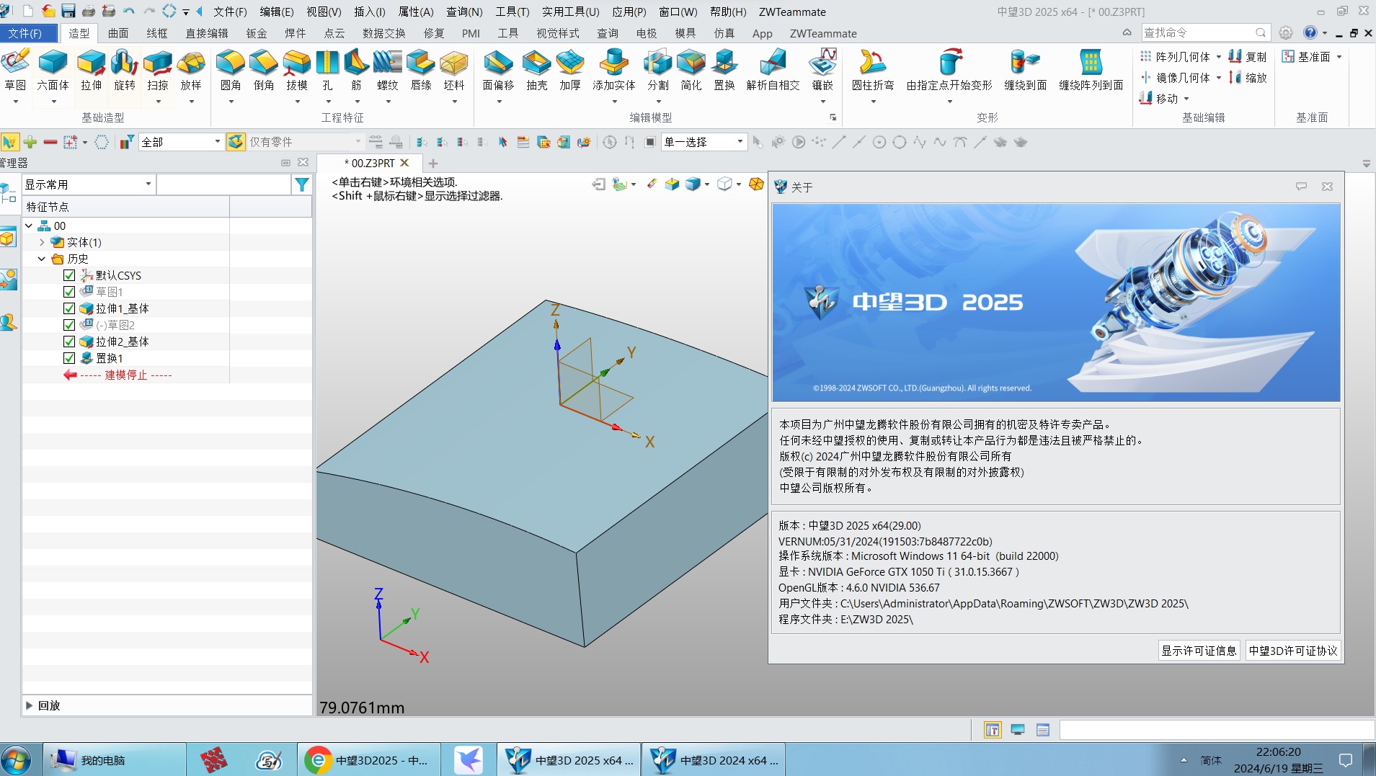The width and height of the screenshot is (1376, 776).
Task: Click the 中望3D许可证协议 button
Action: point(1293,651)
